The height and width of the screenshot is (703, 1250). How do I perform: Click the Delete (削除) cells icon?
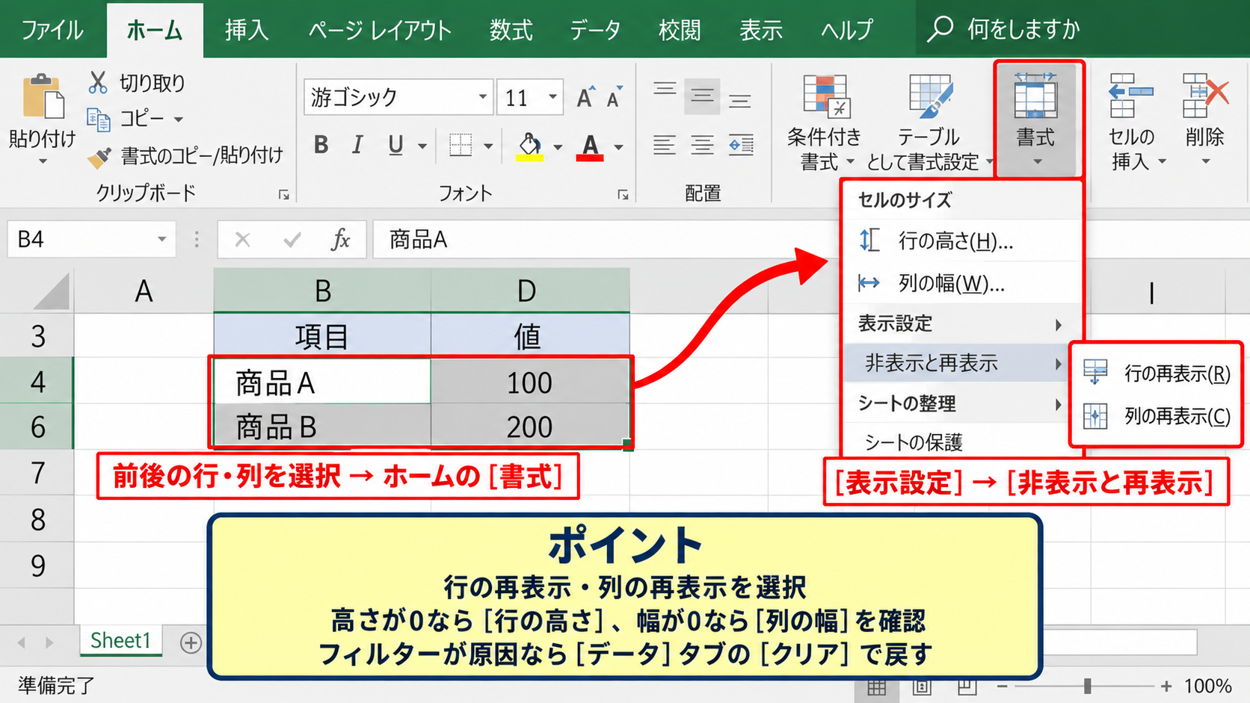[1205, 96]
